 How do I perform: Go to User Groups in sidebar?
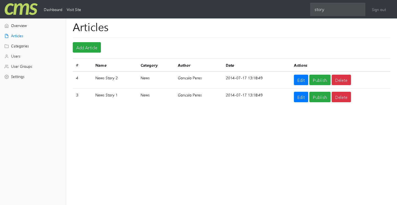tap(22, 66)
